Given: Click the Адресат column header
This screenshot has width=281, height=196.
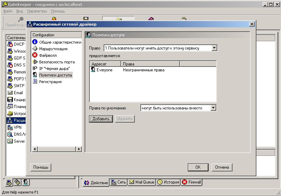Looking at the screenshot, I should (105, 64).
